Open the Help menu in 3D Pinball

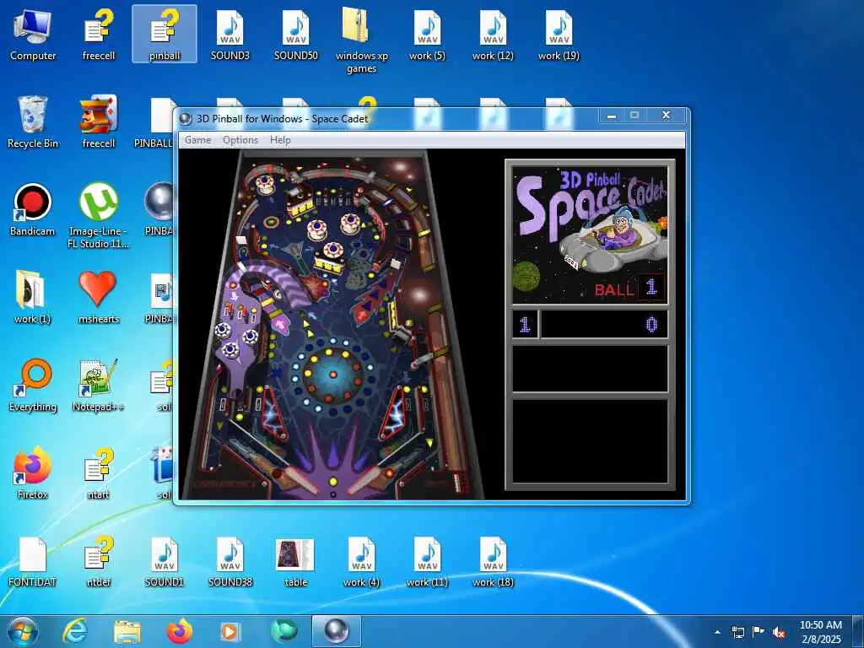pyautogui.click(x=280, y=140)
